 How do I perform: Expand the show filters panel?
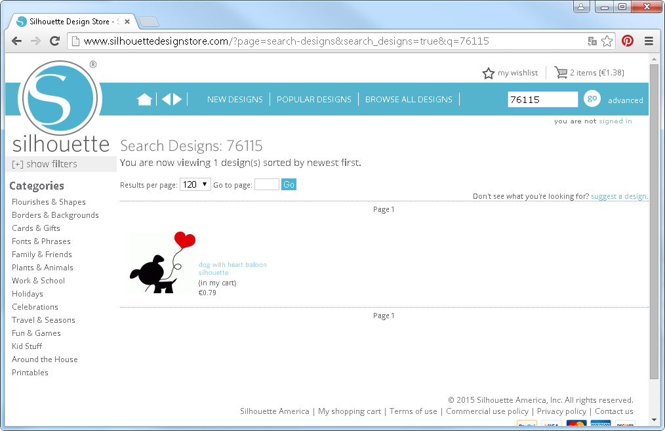pyautogui.click(x=45, y=164)
